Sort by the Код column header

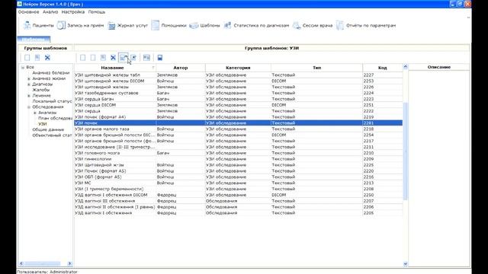(383, 68)
